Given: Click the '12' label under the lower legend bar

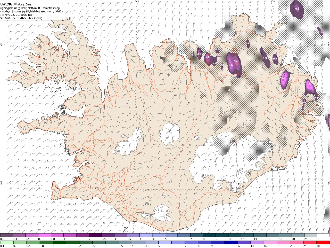Looking at the screenshot, I should pos(239,246).
